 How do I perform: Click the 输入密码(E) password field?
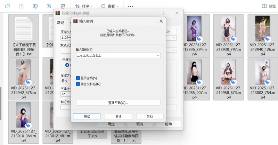118,55
